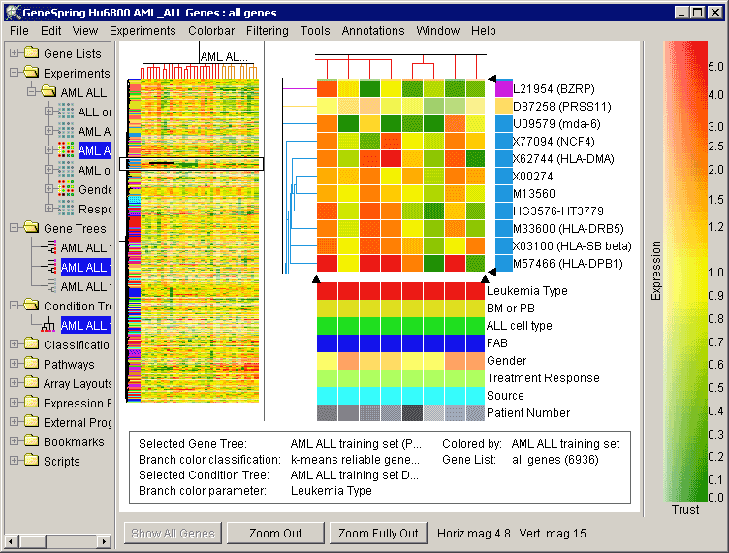Click the purple swatch beside L21954 (BZRP)
This screenshot has height=553, width=729.
pyautogui.click(x=504, y=88)
